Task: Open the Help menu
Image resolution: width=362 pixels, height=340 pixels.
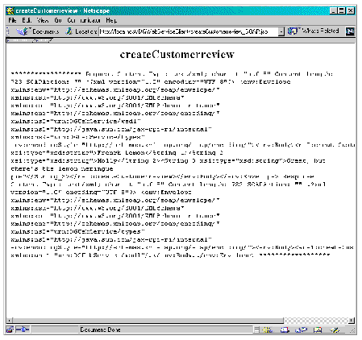Action: (111, 20)
